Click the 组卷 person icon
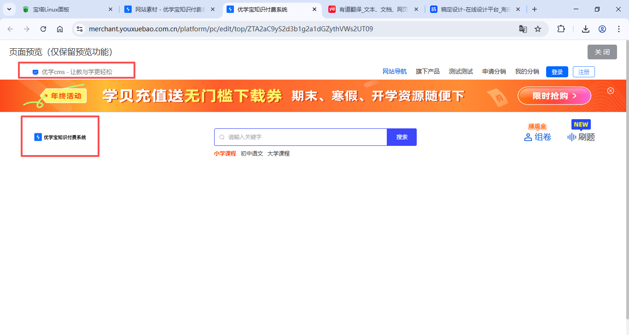629x335 pixels. click(x=529, y=137)
